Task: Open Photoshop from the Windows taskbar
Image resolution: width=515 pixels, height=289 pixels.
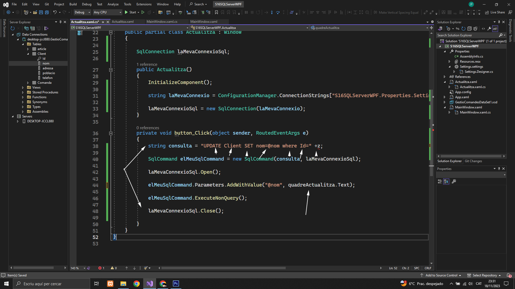Action: (x=176, y=284)
